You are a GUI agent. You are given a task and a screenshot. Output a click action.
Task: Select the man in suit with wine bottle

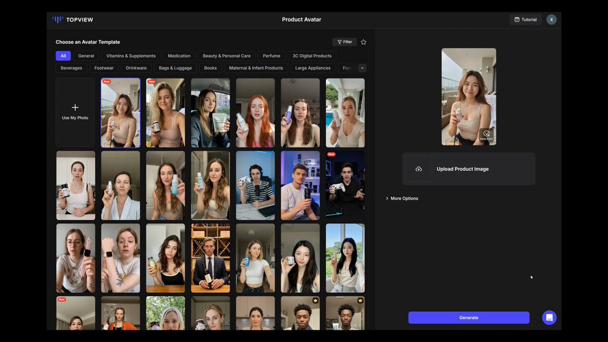[x=210, y=258]
